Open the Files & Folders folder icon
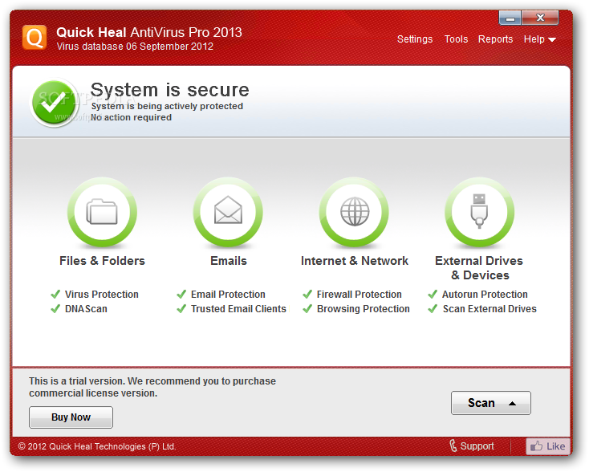Screen dimensions: 589x472 click(102, 212)
